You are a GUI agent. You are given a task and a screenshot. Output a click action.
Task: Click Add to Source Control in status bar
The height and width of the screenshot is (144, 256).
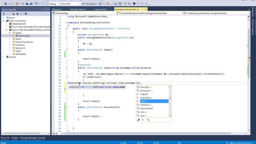click(240, 143)
